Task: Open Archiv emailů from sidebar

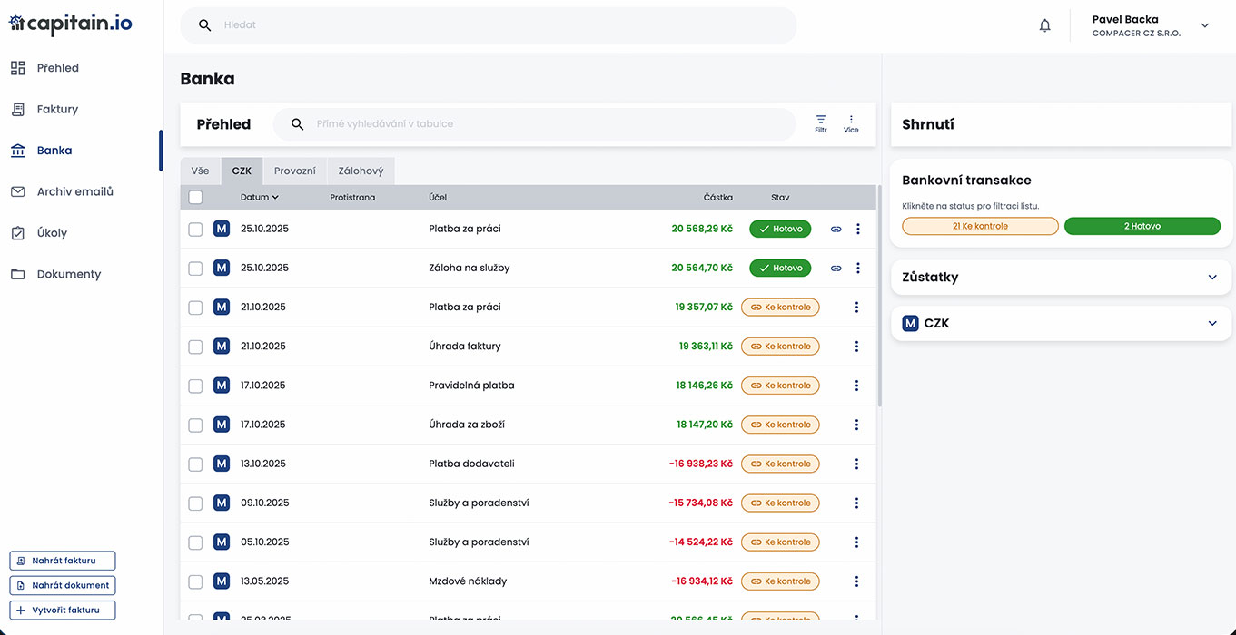Action: tap(74, 192)
